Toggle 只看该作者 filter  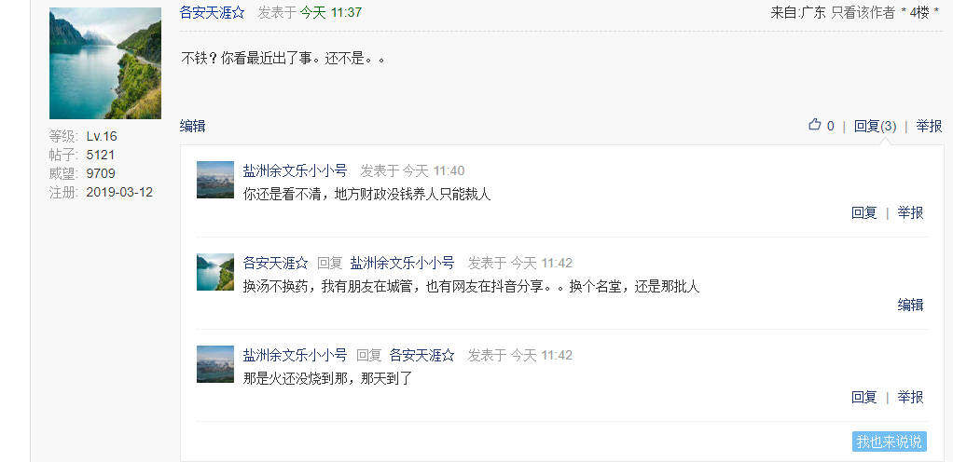tap(863, 13)
